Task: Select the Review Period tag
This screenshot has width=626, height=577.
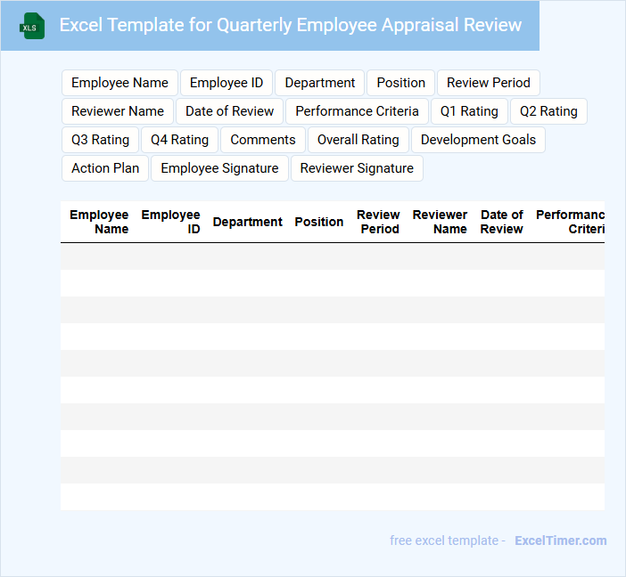Action: pyautogui.click(x=488, y=83)
